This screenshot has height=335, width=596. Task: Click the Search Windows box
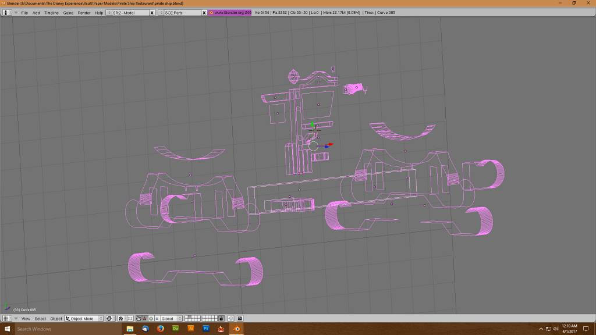coord(68,329)
